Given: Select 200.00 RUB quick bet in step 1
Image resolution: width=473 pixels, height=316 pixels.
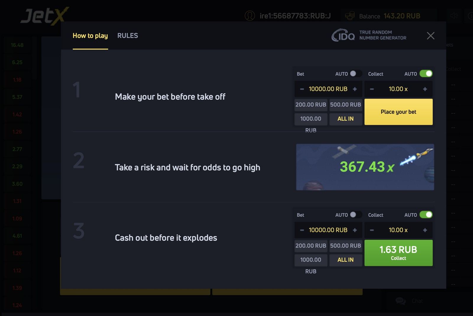Looking at the screenshot, I should (x=311, y=105).
